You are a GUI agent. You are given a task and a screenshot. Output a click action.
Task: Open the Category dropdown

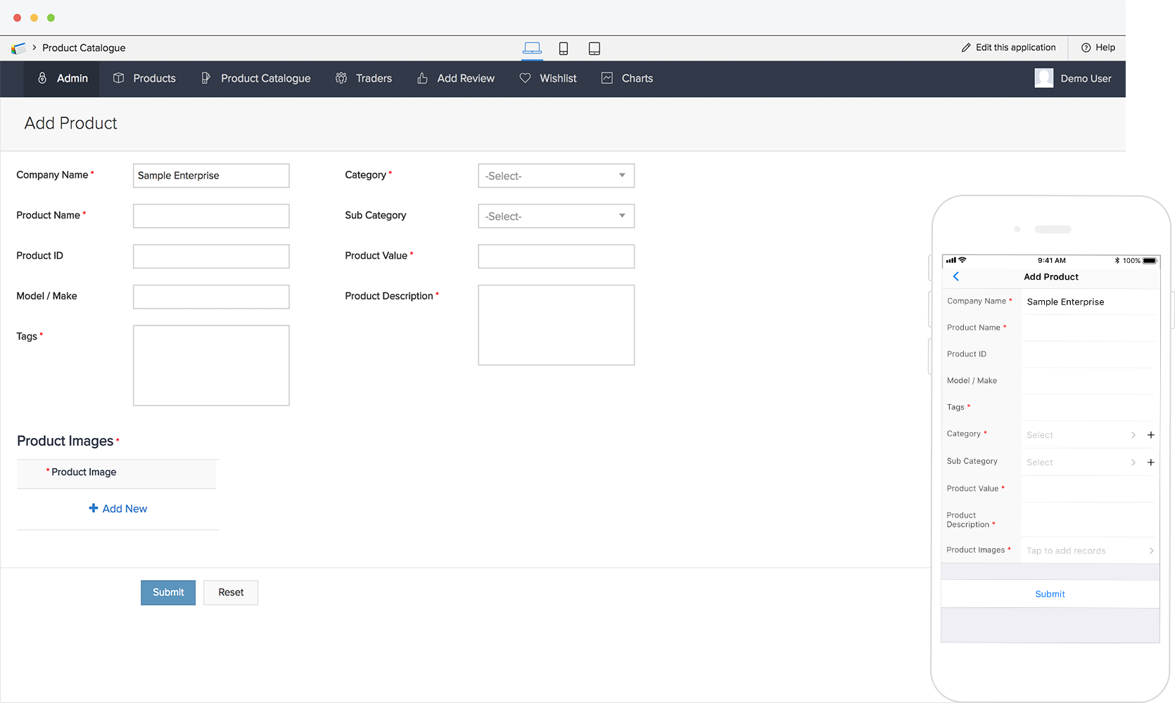coord(556,176)
